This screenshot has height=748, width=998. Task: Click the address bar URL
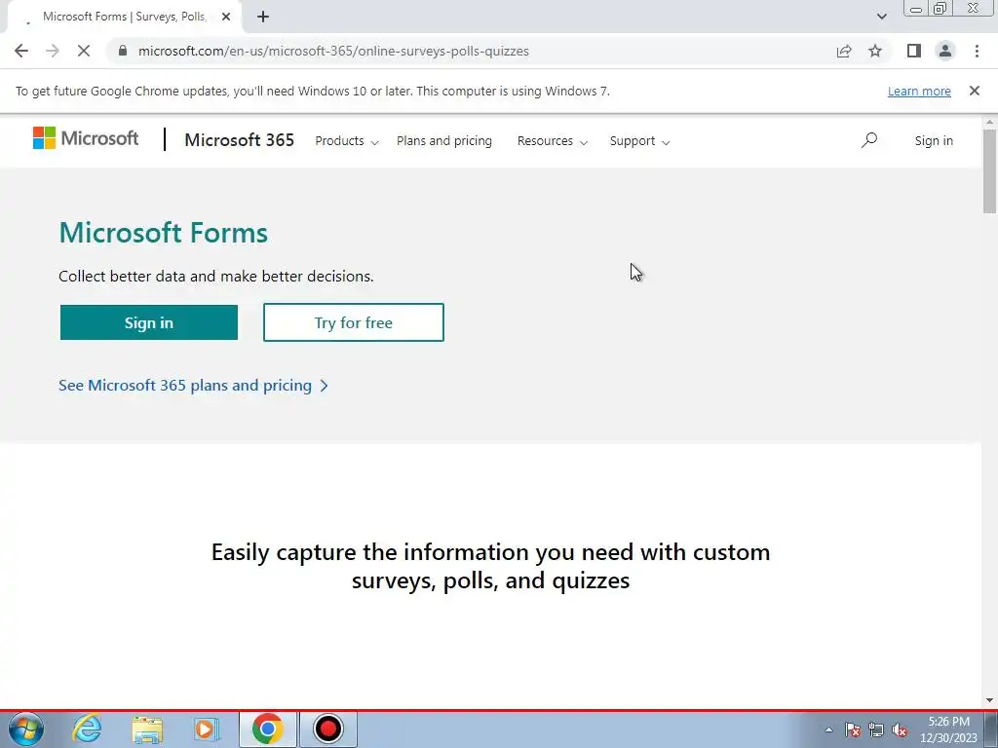(x=333, y=51)
